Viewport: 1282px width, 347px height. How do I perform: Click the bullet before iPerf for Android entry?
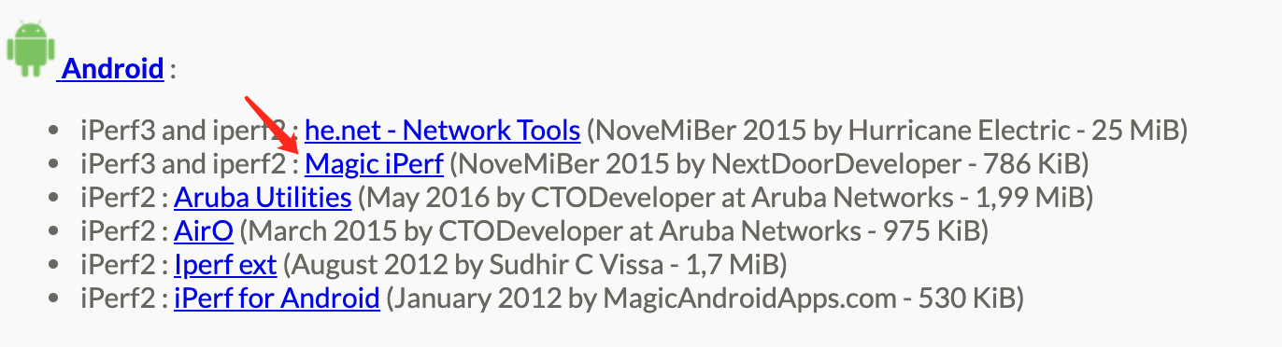click(x=56, y=299)
